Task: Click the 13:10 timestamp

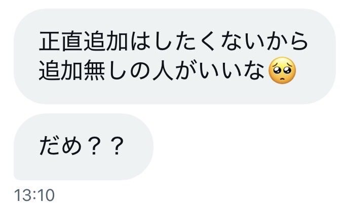Action: coord(34,195)
